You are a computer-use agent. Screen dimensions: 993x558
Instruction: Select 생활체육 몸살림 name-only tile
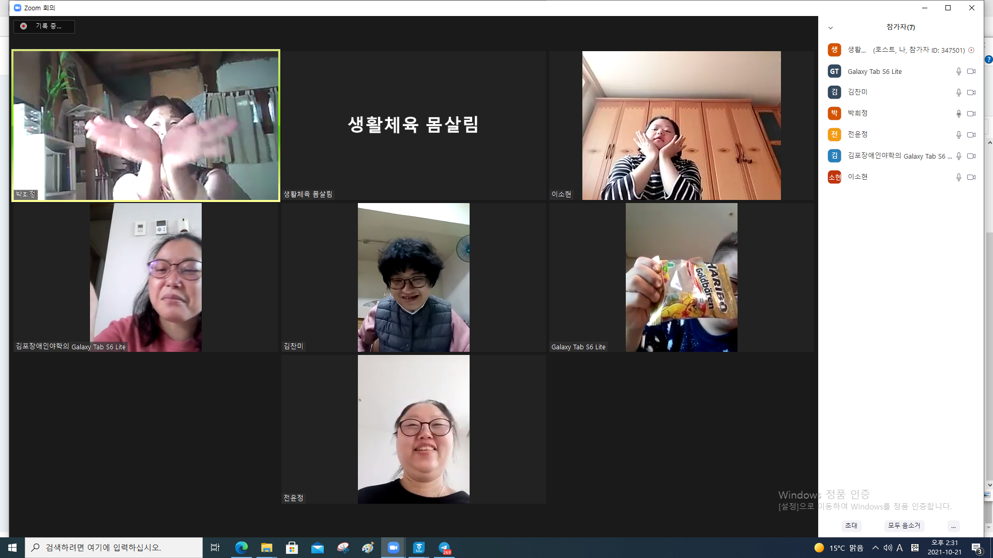[413, 125]
